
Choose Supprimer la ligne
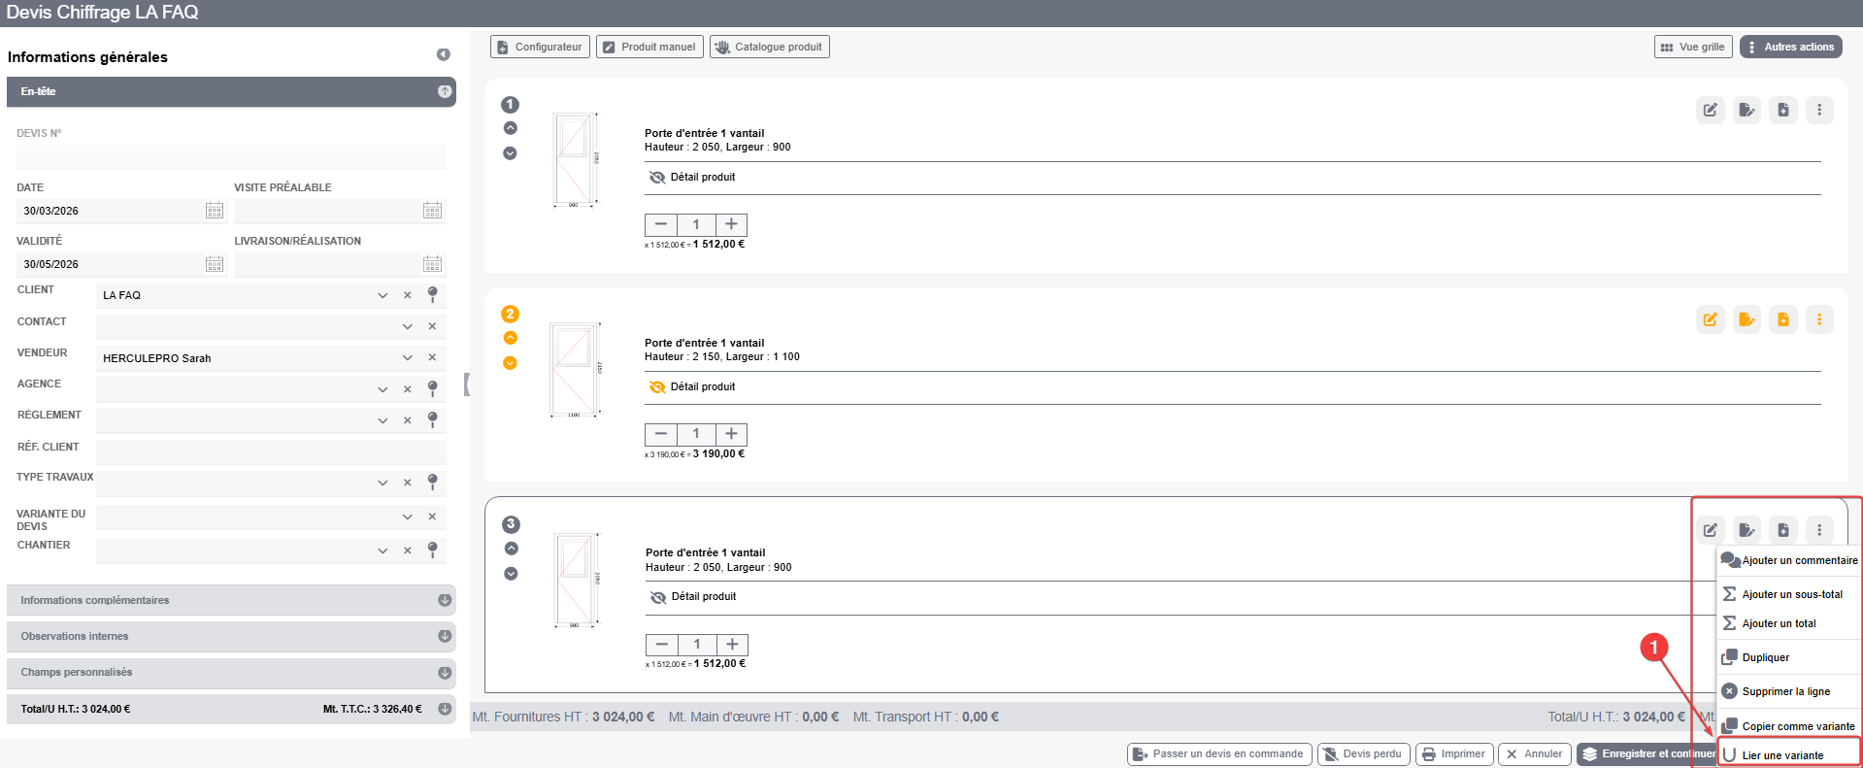(1789, 691)
